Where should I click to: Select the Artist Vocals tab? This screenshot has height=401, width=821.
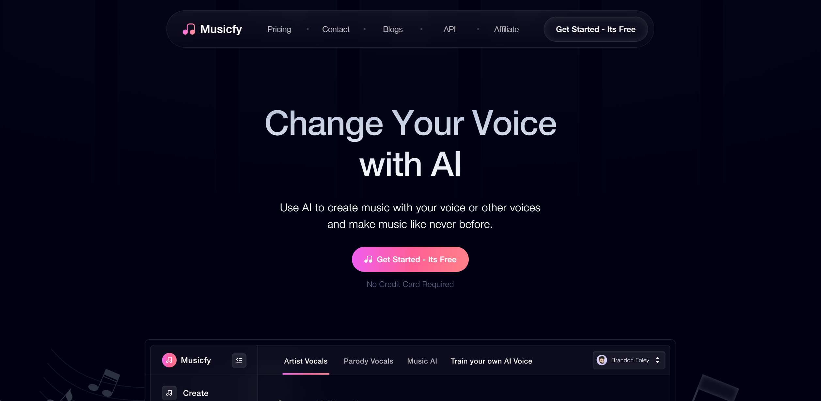[x=306, y=360]
